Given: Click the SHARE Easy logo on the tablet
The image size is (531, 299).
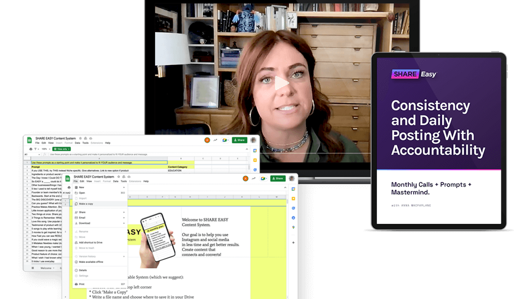Looking at the screenshot, I should point(414,74).
